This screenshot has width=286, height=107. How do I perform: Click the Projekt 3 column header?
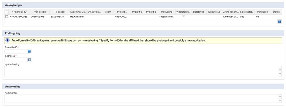(151, 12)
